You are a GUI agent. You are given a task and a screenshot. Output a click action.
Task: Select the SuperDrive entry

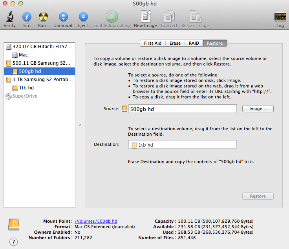pyautogui.click(x=39, y=96)
